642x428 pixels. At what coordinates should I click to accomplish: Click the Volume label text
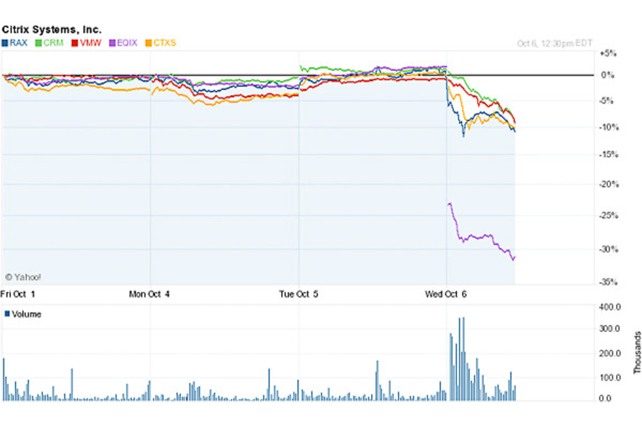(26, 314)
